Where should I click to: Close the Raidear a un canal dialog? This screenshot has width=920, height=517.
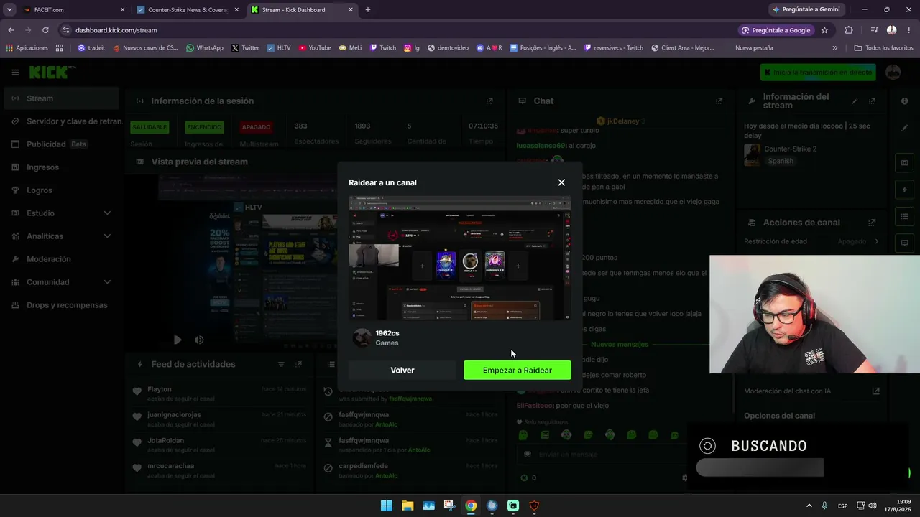[x=561, y=182]
